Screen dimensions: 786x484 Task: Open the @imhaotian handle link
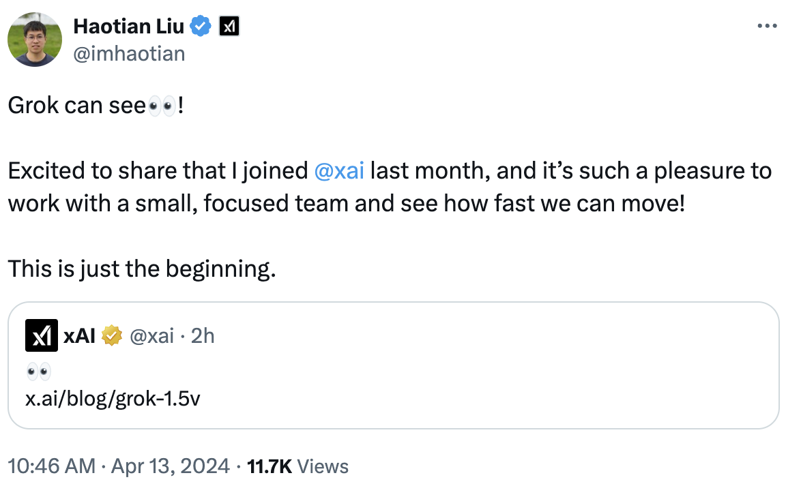click(x=129, y=53)
